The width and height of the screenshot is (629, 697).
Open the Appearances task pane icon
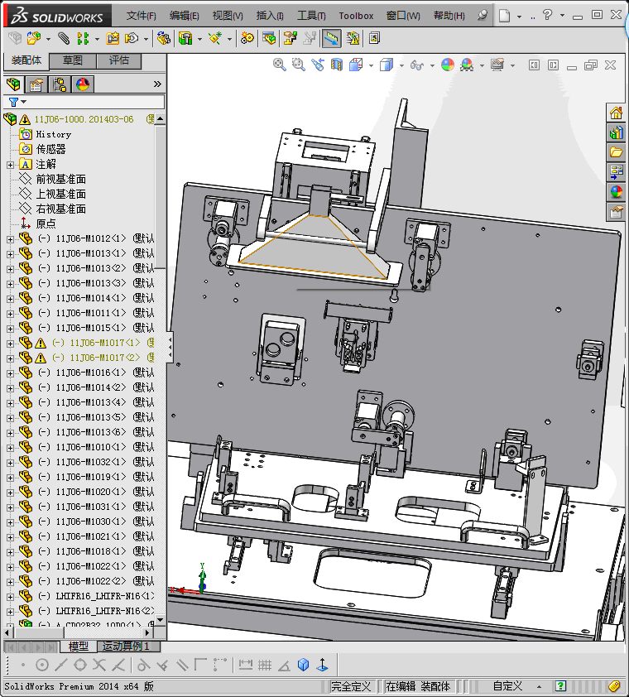tap(616, 192)
